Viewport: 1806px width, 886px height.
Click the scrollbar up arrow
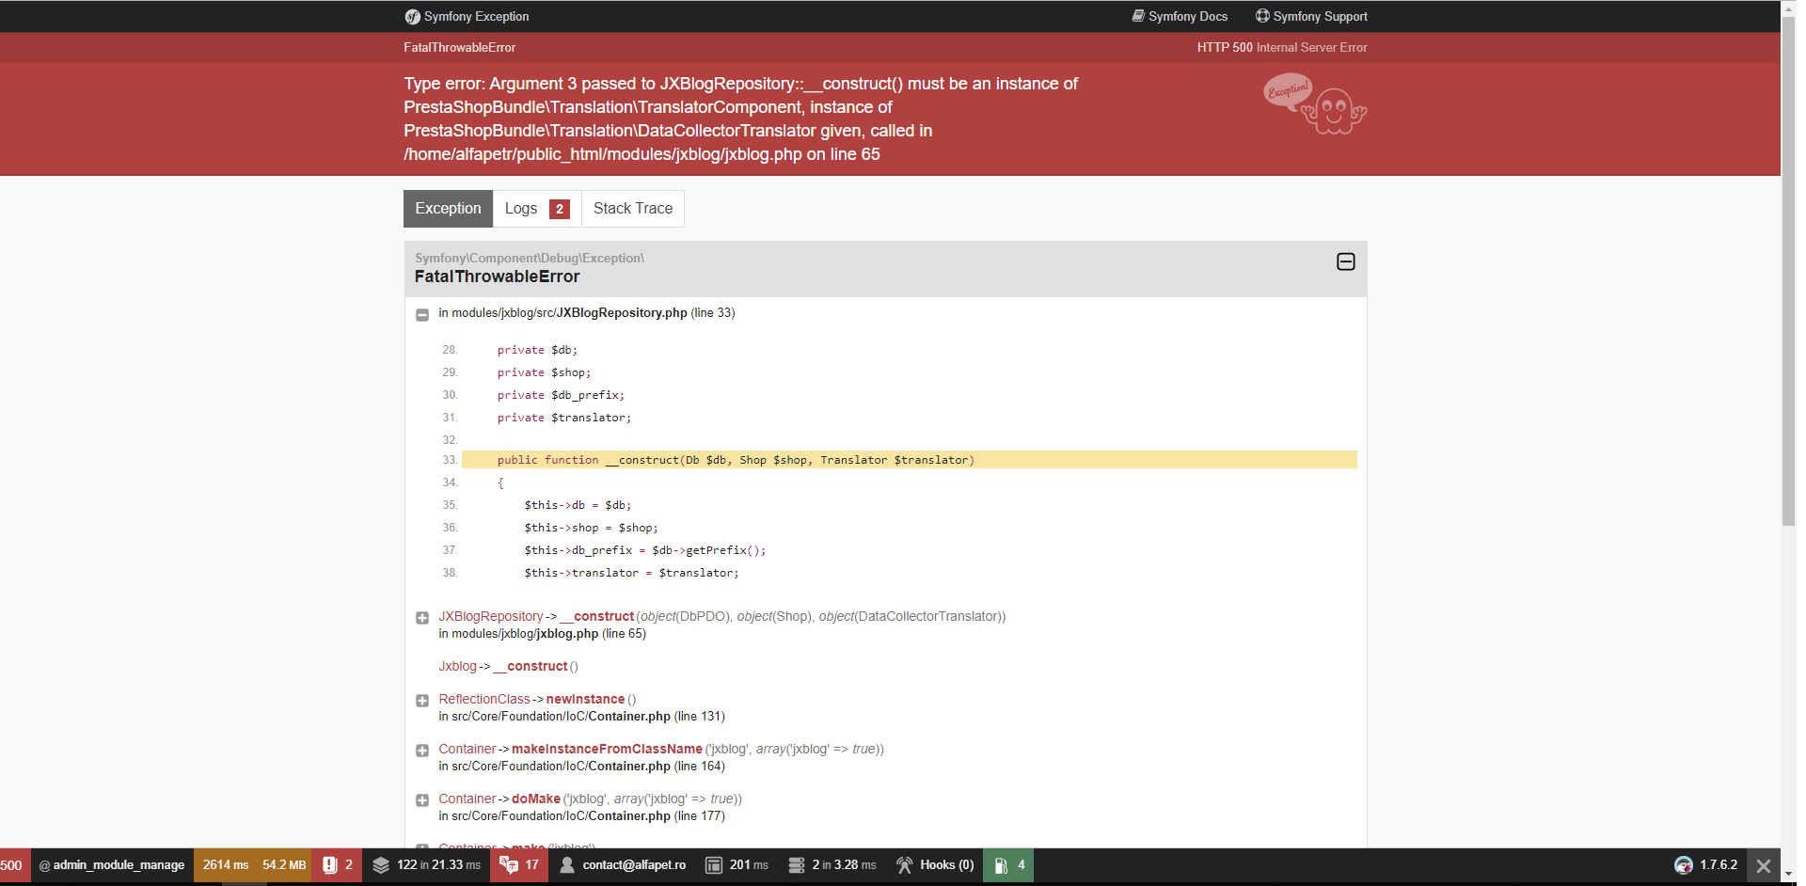1788,8
